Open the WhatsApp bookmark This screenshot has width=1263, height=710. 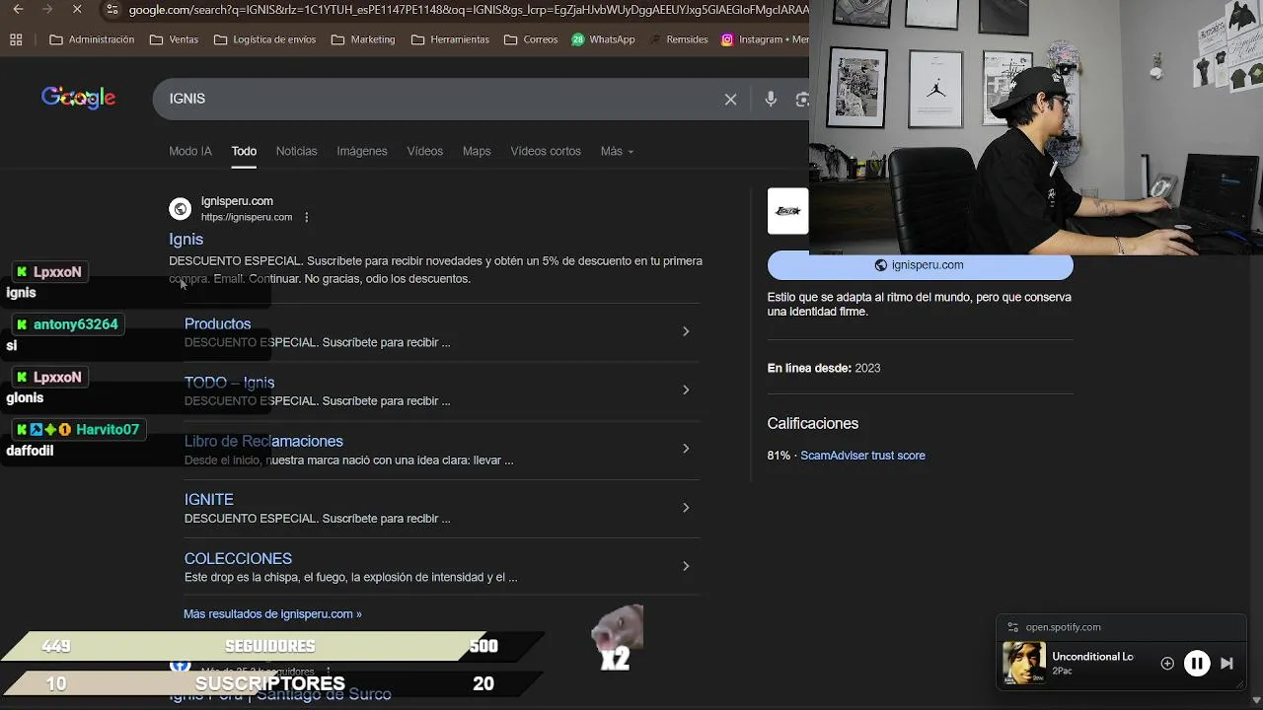tap(603, 39)
